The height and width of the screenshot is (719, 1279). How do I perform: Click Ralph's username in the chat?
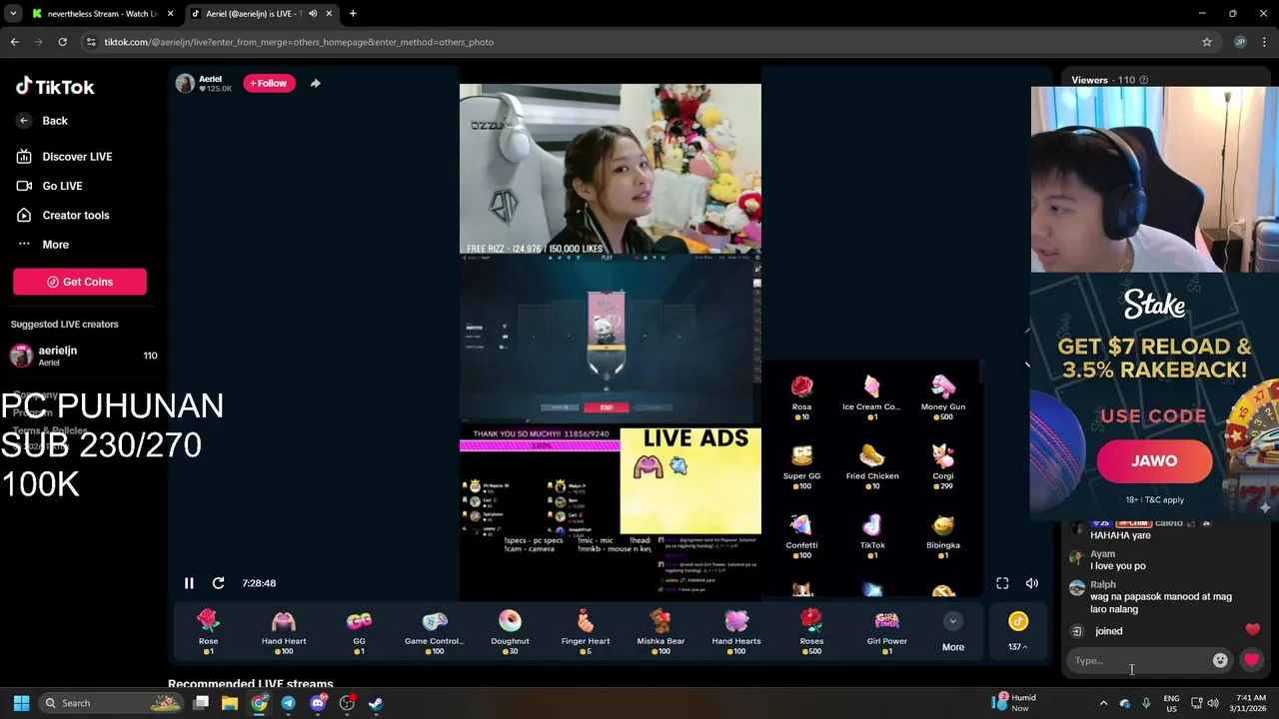(x=1103, y=585)
